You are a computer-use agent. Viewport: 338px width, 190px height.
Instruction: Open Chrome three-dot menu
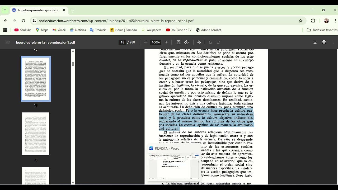coord(335,21)
